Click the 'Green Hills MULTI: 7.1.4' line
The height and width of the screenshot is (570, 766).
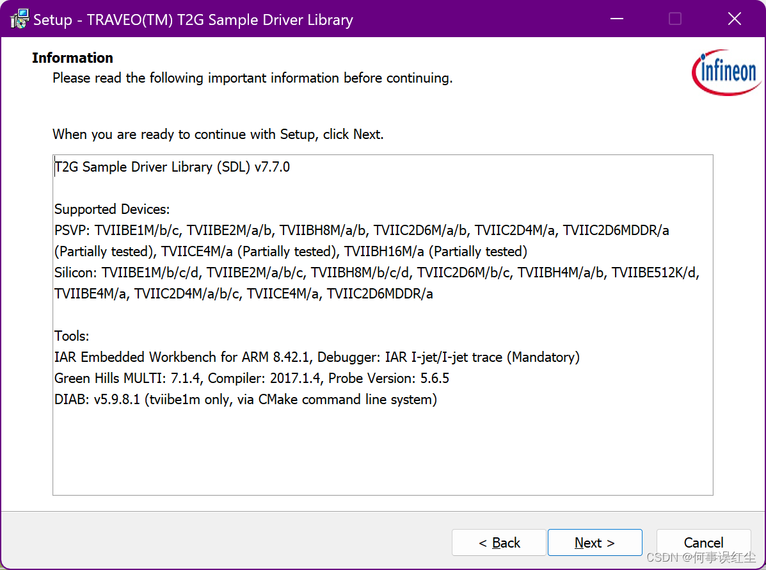(x=251, y=379)
